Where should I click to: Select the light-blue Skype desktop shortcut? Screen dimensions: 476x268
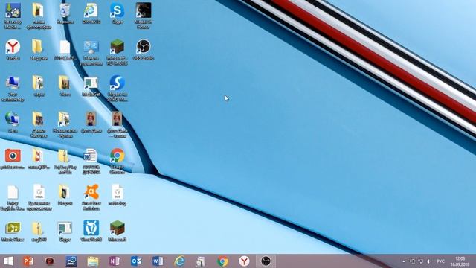click(118, 13)
